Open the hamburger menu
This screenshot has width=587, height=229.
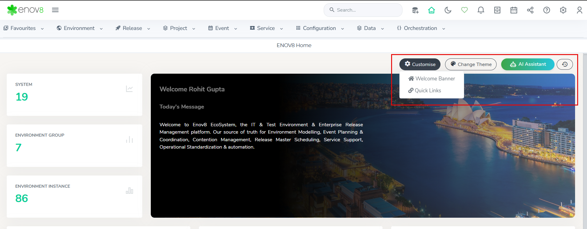(55, 10)
